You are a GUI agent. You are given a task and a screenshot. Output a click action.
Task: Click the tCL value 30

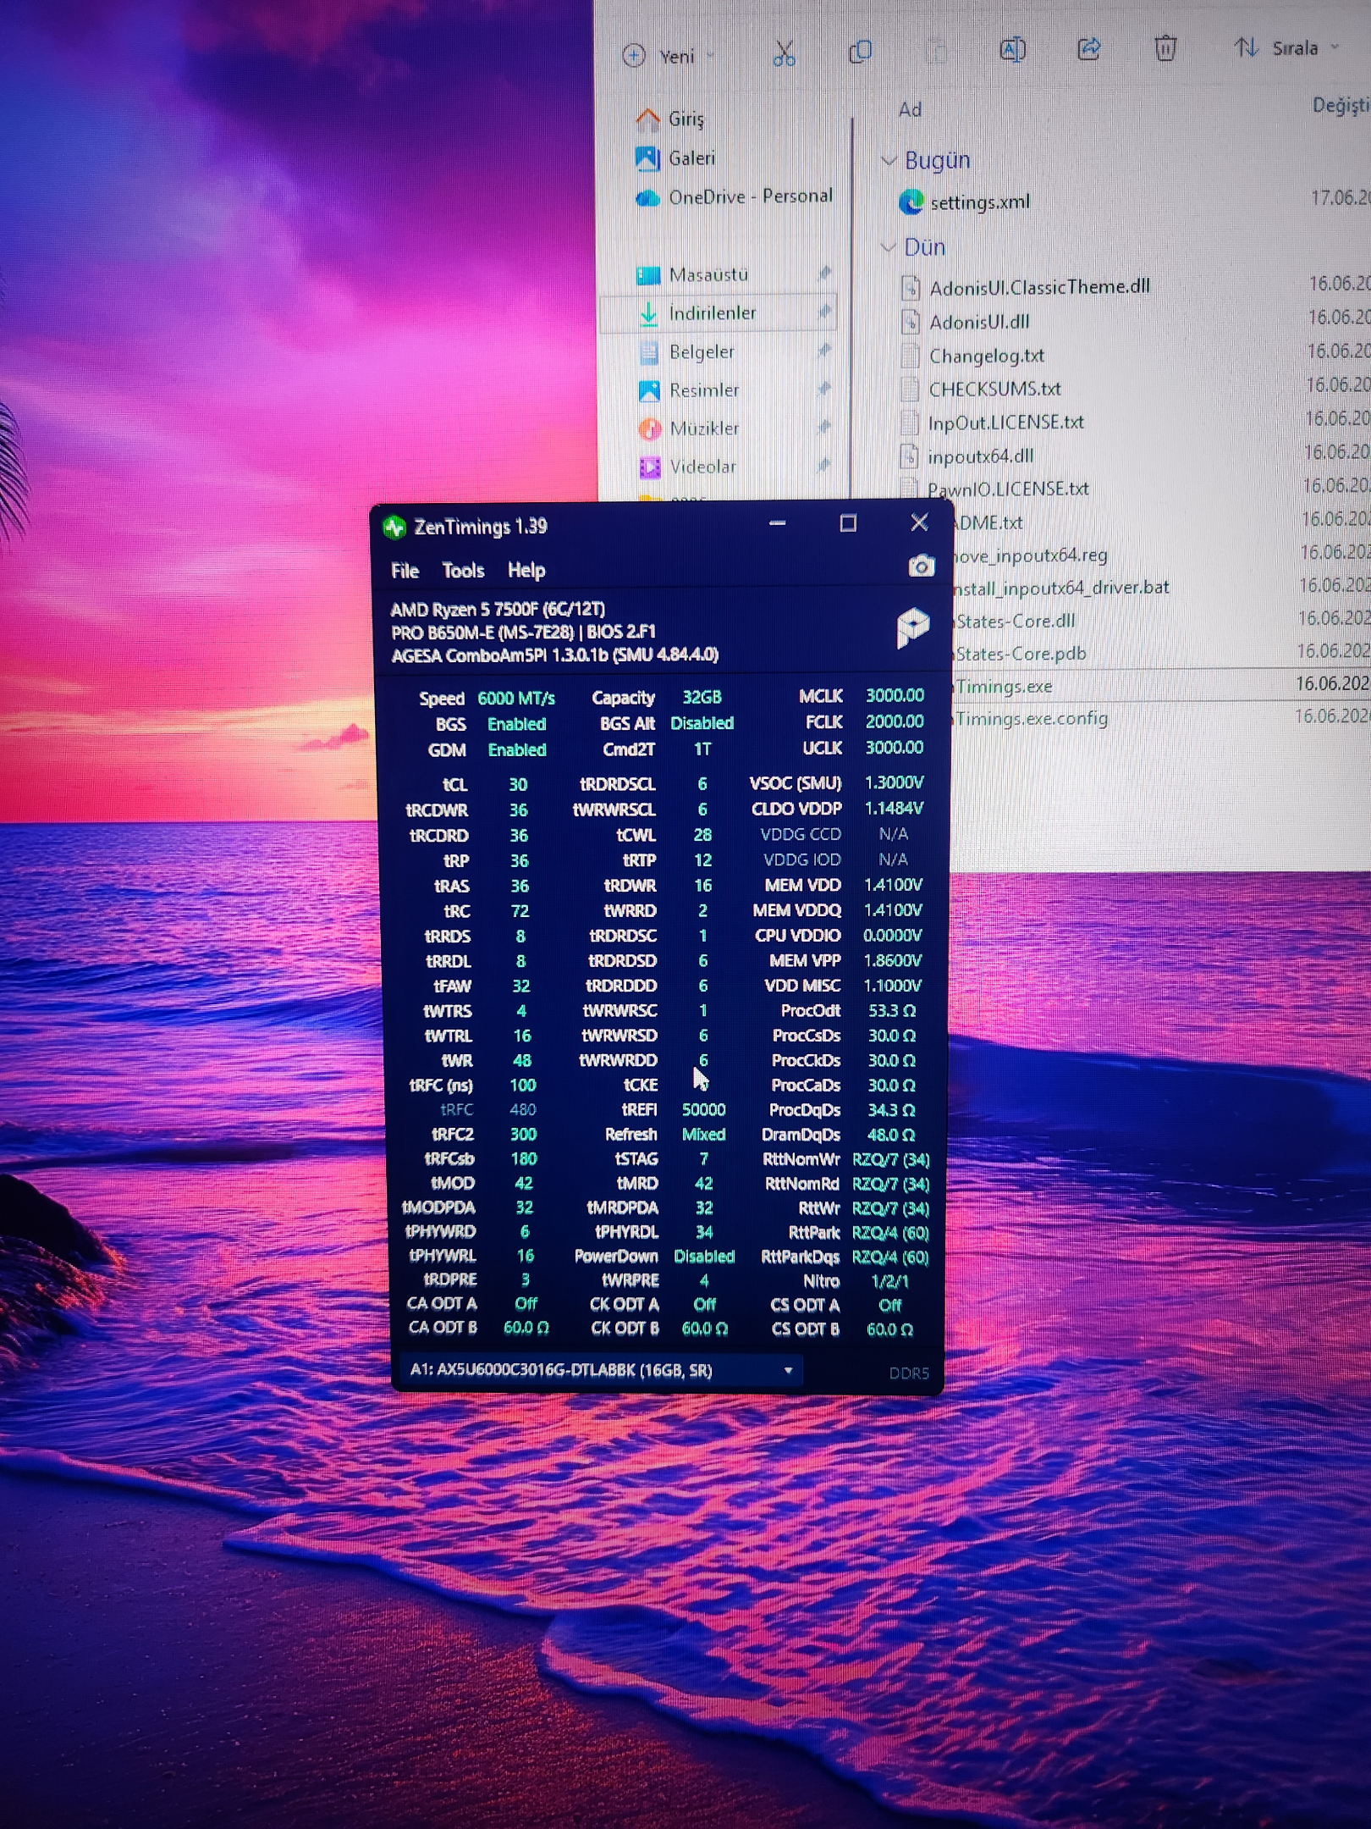(518, 785)
